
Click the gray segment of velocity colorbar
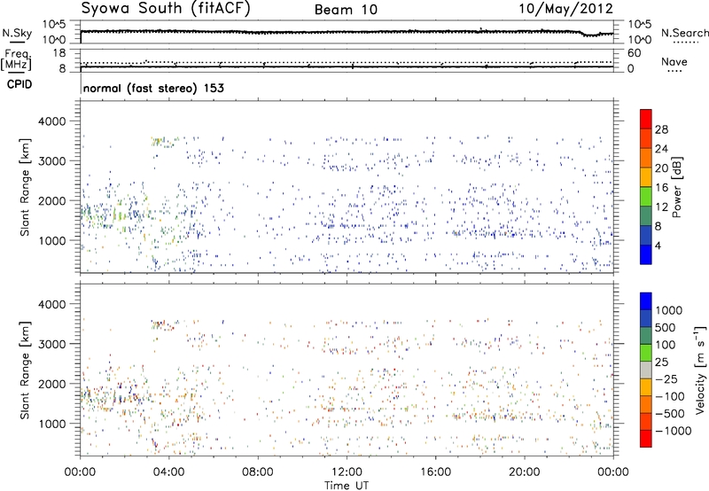click(x=646, y=370)
